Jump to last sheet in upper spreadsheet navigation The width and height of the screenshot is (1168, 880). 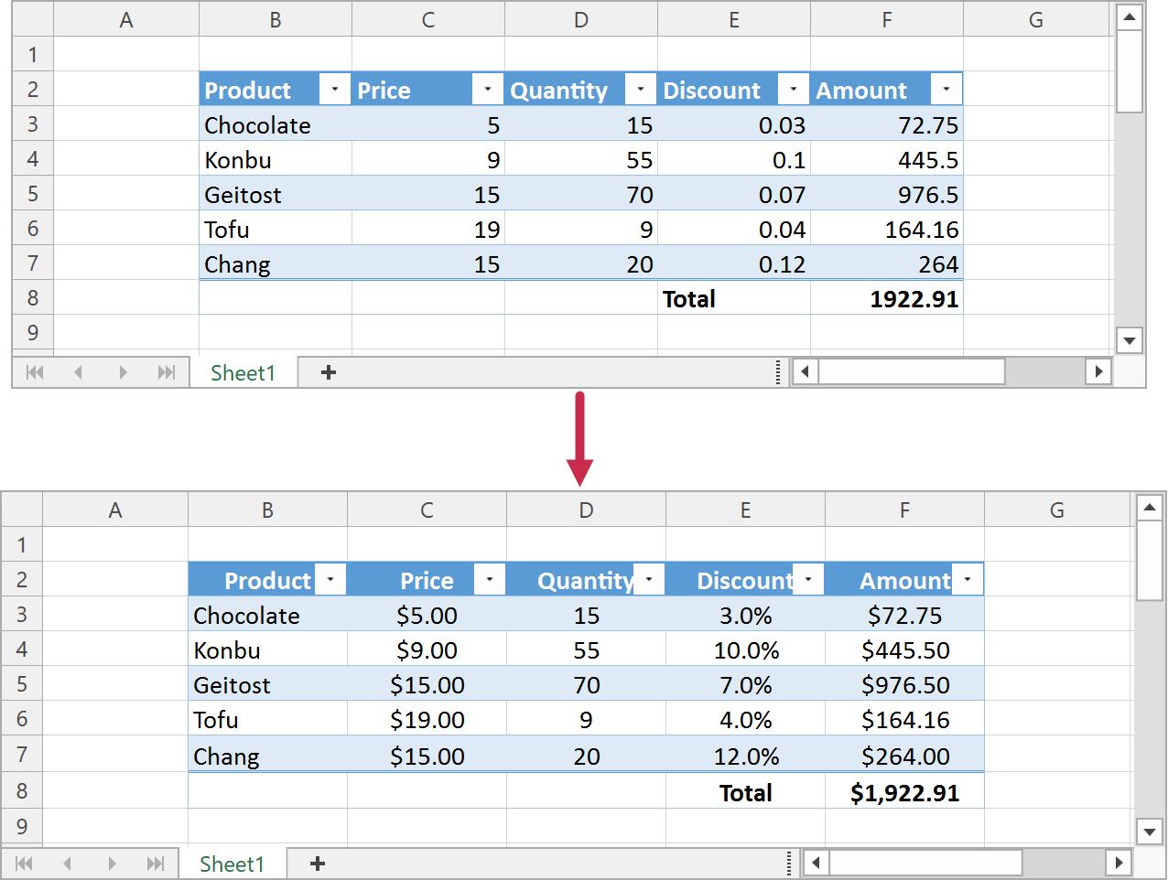[x=166, y=372]
